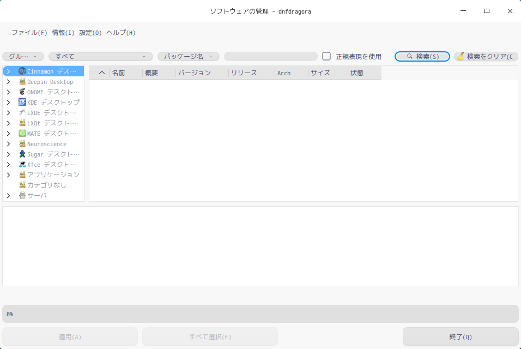Image resolution: width=521 pixels, height=349 pixels.
Task: Sort by the 概要 column header
Action: [159, 73]
